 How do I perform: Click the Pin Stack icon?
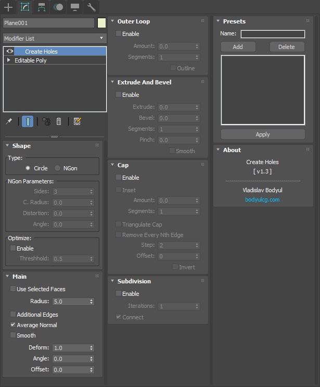pyautogui.click(x=9, y=121)
